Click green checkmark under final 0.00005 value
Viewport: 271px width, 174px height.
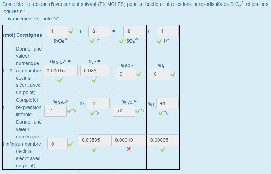pos(162,149)
